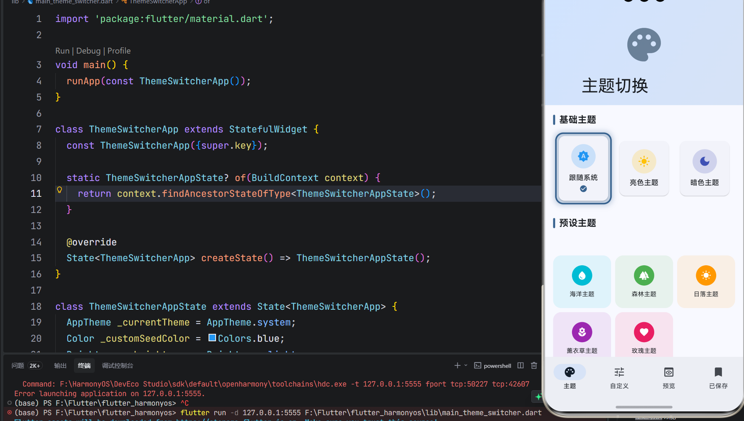Click the green sparkle AI icon in terminal
Screen dimensions: 744x421
pyautogui.click(x=538, y=397)
